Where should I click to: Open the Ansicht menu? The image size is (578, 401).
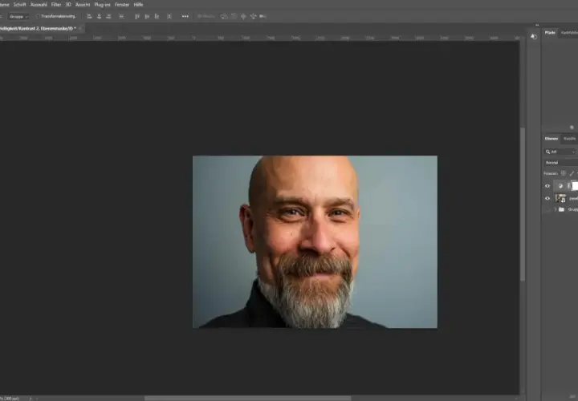83,5
